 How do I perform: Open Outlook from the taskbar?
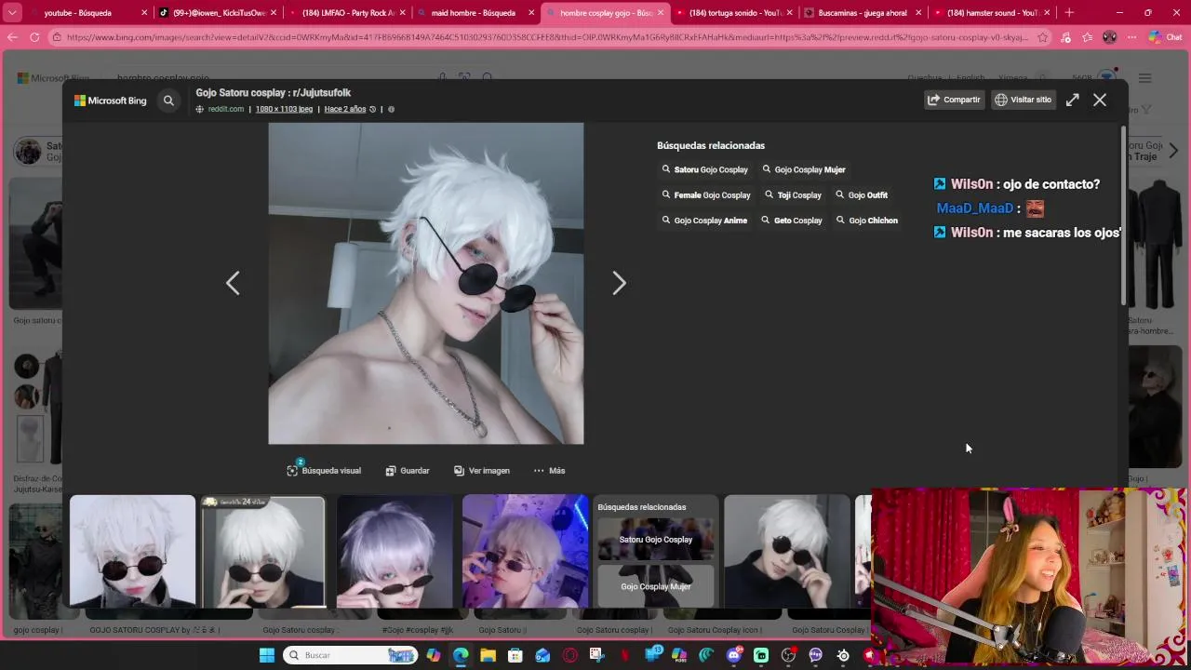542,655
